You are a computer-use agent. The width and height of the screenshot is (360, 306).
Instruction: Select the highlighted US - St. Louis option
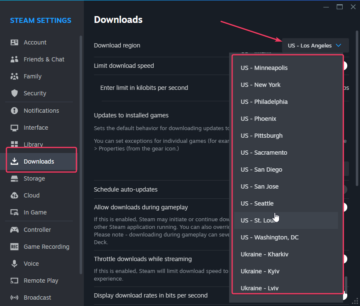(286, 220)
